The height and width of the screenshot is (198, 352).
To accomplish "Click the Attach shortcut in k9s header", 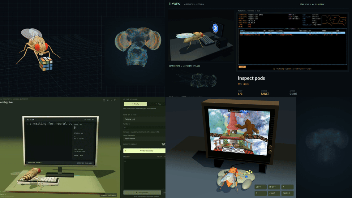I will [315, 15].
